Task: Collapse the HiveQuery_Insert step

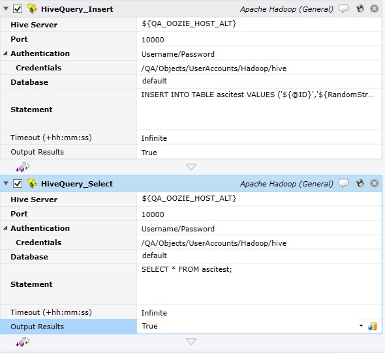Action: tap(6, 9)
